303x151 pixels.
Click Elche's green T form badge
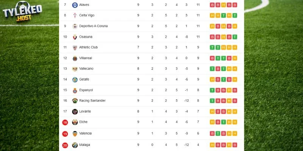(223, 122)
